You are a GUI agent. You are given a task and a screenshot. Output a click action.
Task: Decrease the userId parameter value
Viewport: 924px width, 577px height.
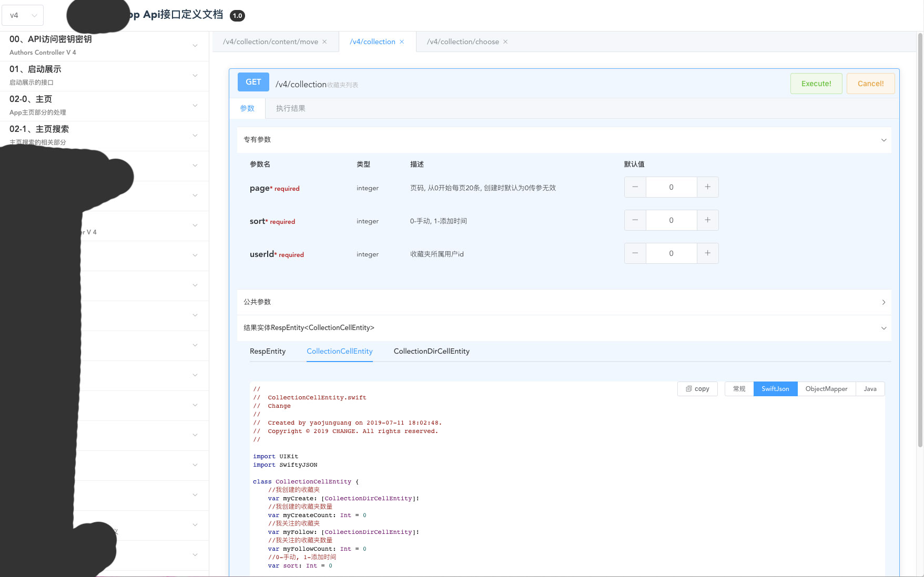pyautogui.click(x=635, y=253)
